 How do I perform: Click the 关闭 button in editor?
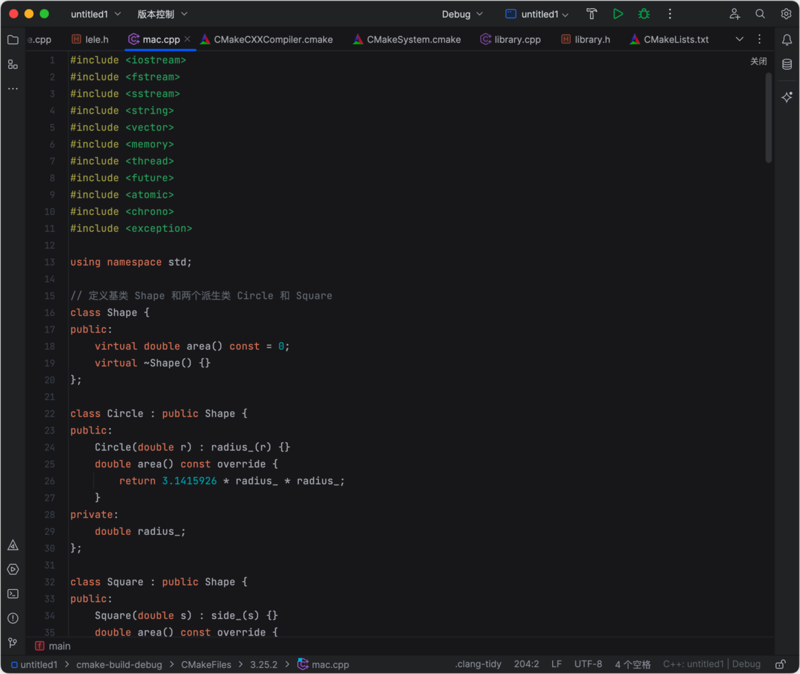(x=758, y=61)
